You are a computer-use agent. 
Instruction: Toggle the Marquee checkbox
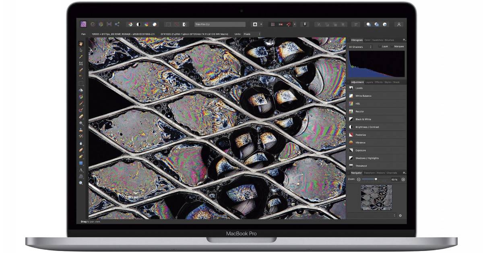392,47
